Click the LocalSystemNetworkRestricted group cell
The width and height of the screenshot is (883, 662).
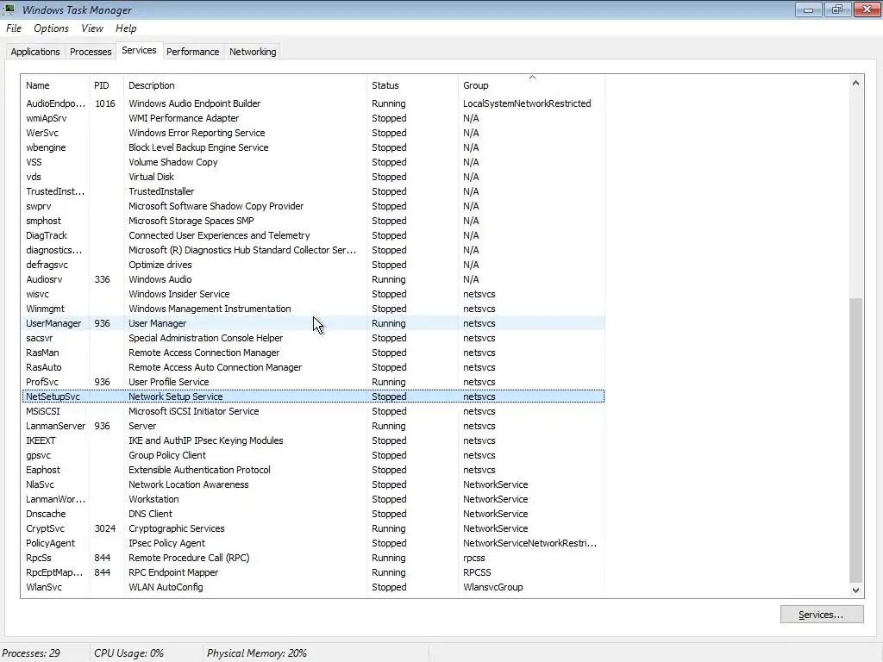coord(527,103)
